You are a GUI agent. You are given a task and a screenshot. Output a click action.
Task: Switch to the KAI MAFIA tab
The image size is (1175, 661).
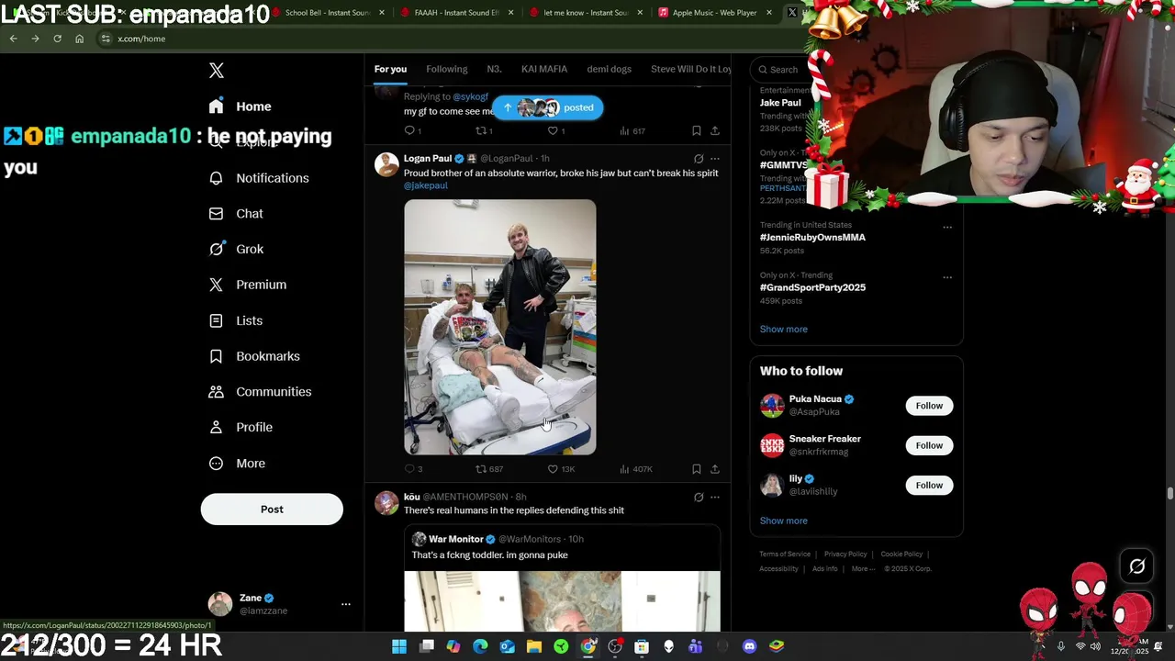tap(544, 69)
